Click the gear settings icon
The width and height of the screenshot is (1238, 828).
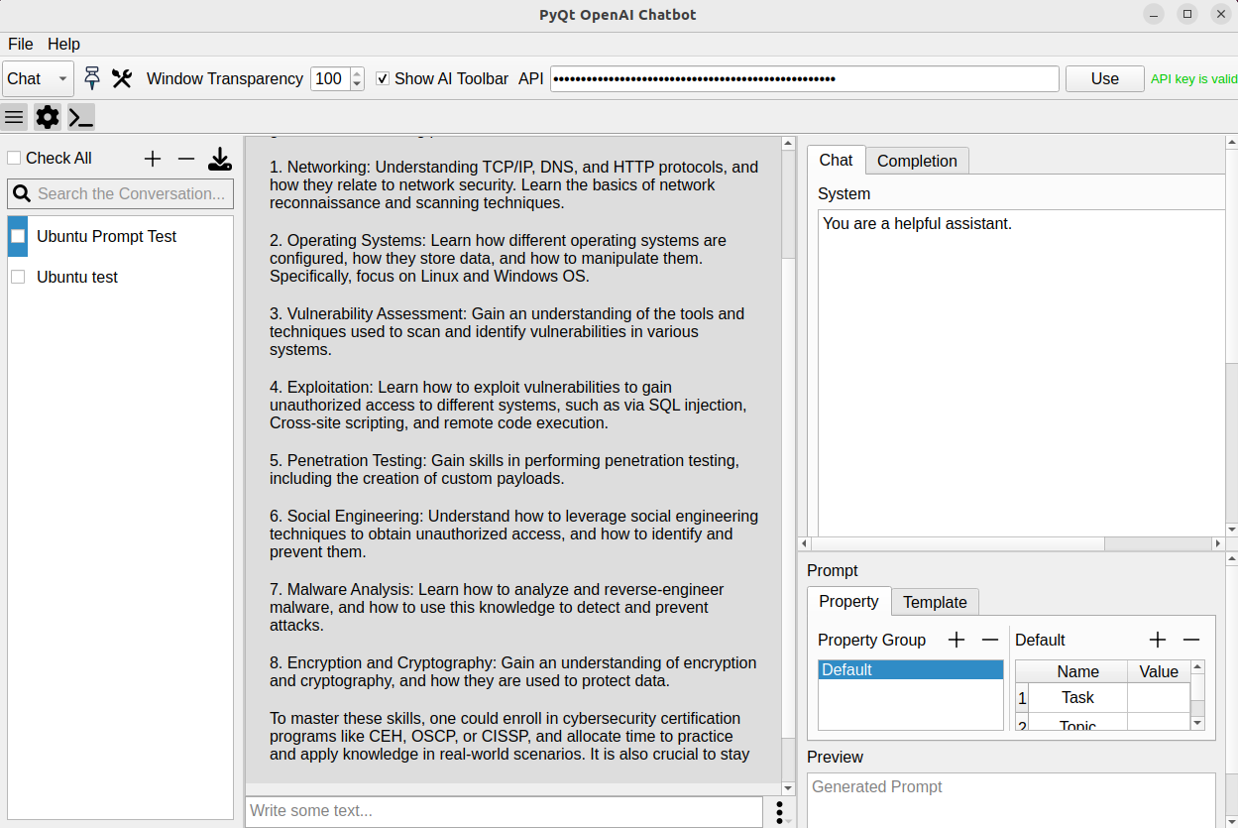pos(48,117)
